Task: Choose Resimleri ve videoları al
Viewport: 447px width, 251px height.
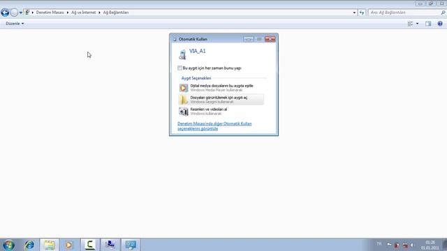Action: [221, 112]
